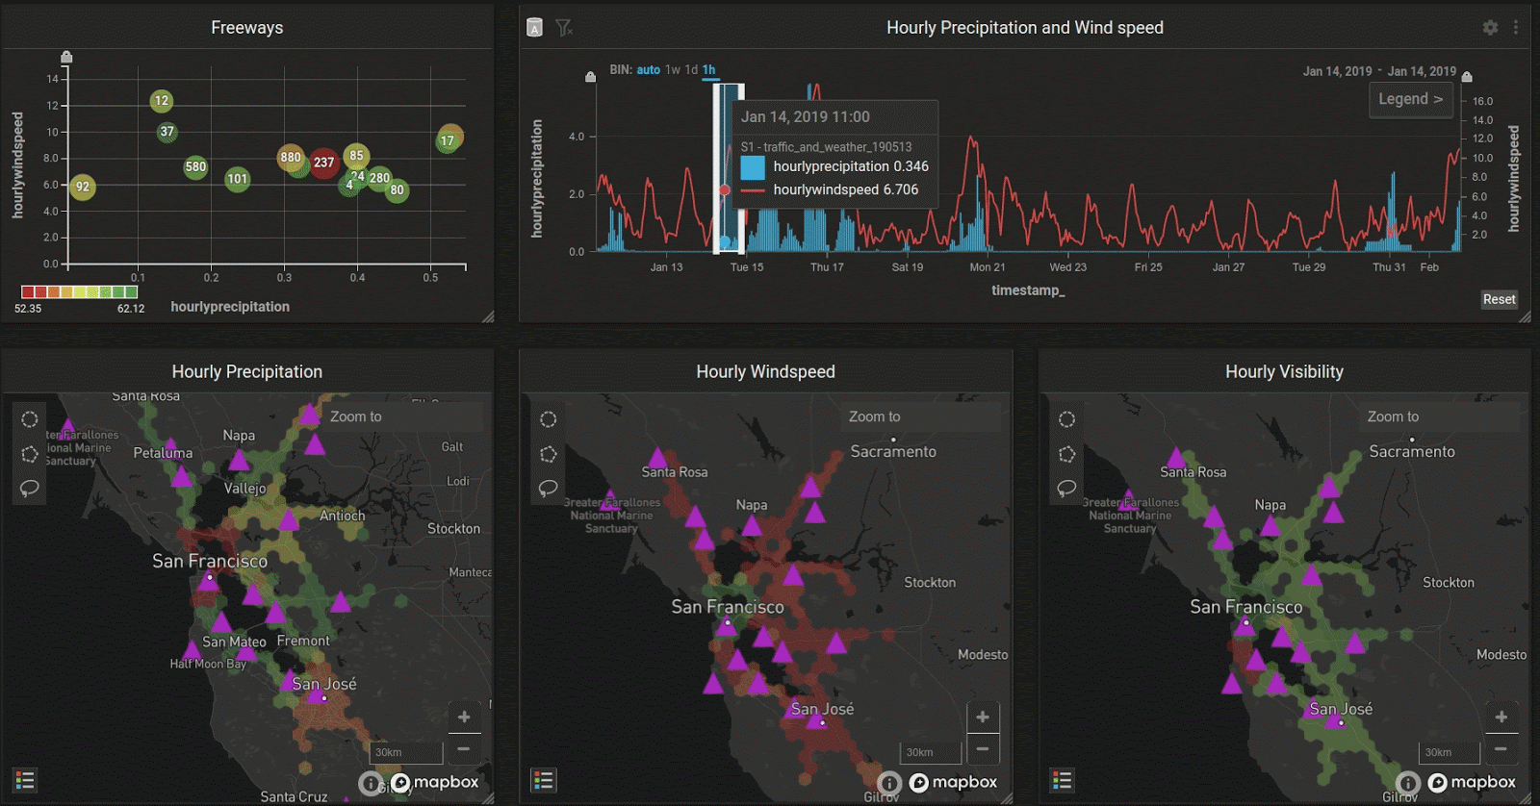
Task: Toggle the right axis lock beside the date range
Action: pyautogui.click(x=1467, y=76)
